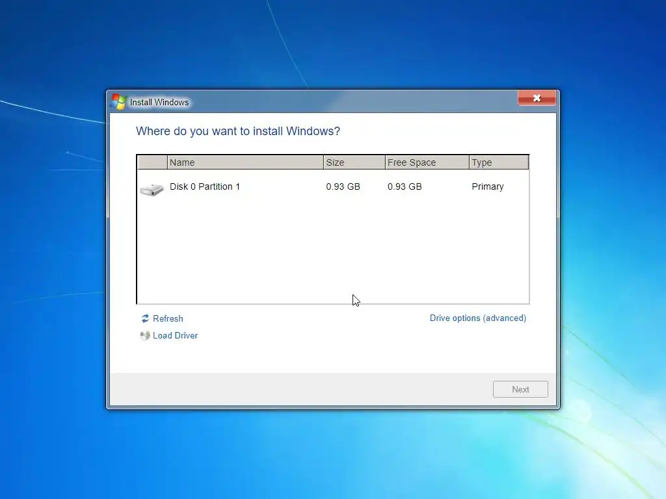Click the 'Primary' partition type cell

pos(488,186)
